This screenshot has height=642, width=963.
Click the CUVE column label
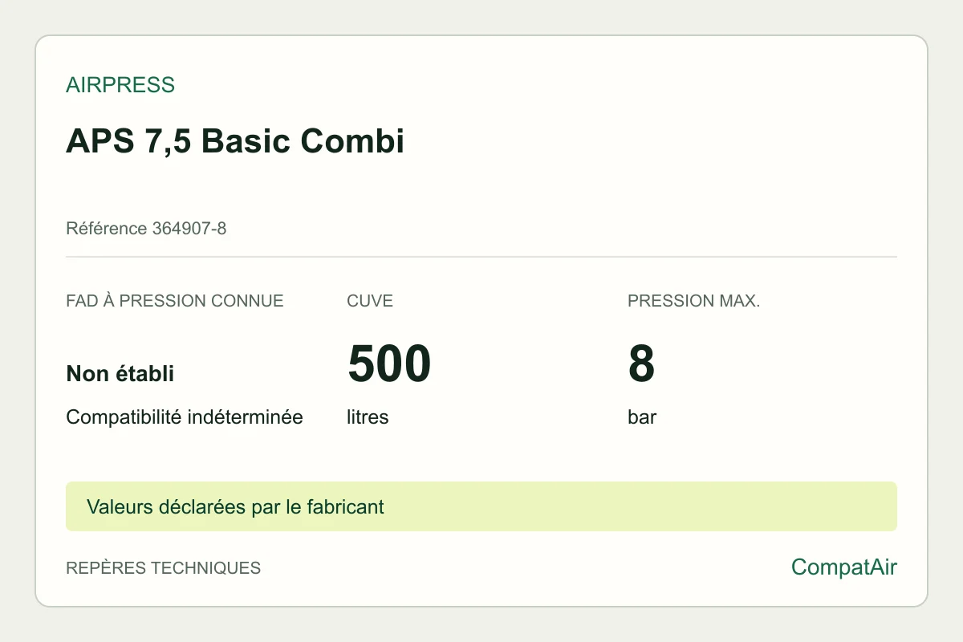370,302
